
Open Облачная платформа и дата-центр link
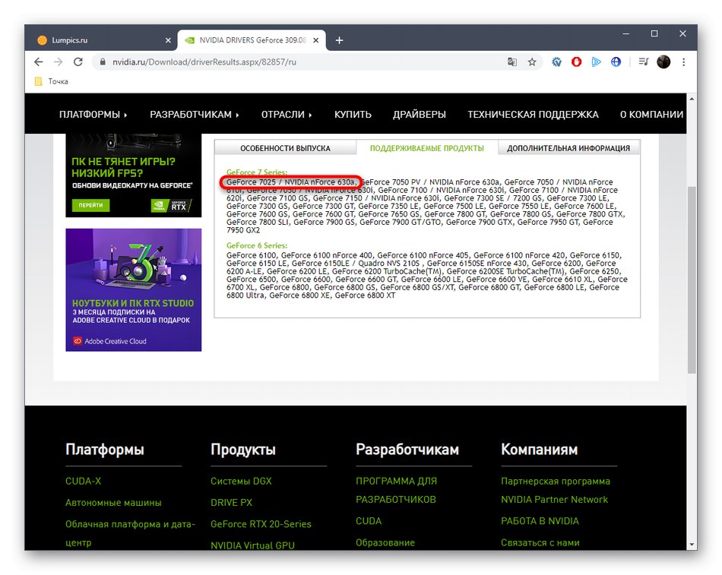(130, 533)
